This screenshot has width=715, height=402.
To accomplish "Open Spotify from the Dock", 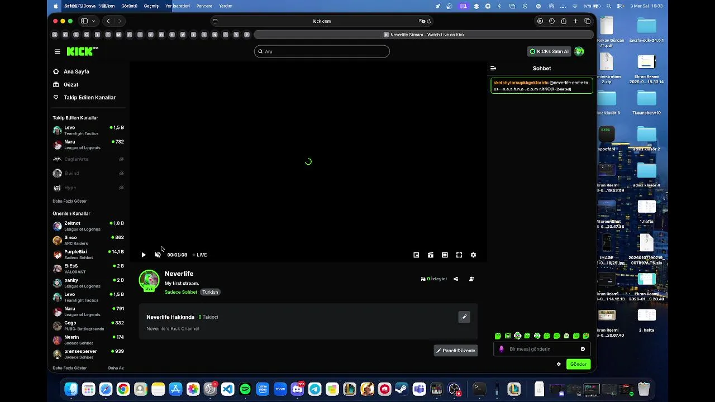I will tap(245, 389).
